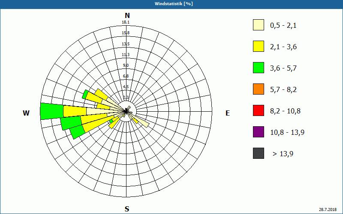Click the orange 5,7 - 8,2 legend swatch
Screen dimensions: 343x214
(259, 89)
